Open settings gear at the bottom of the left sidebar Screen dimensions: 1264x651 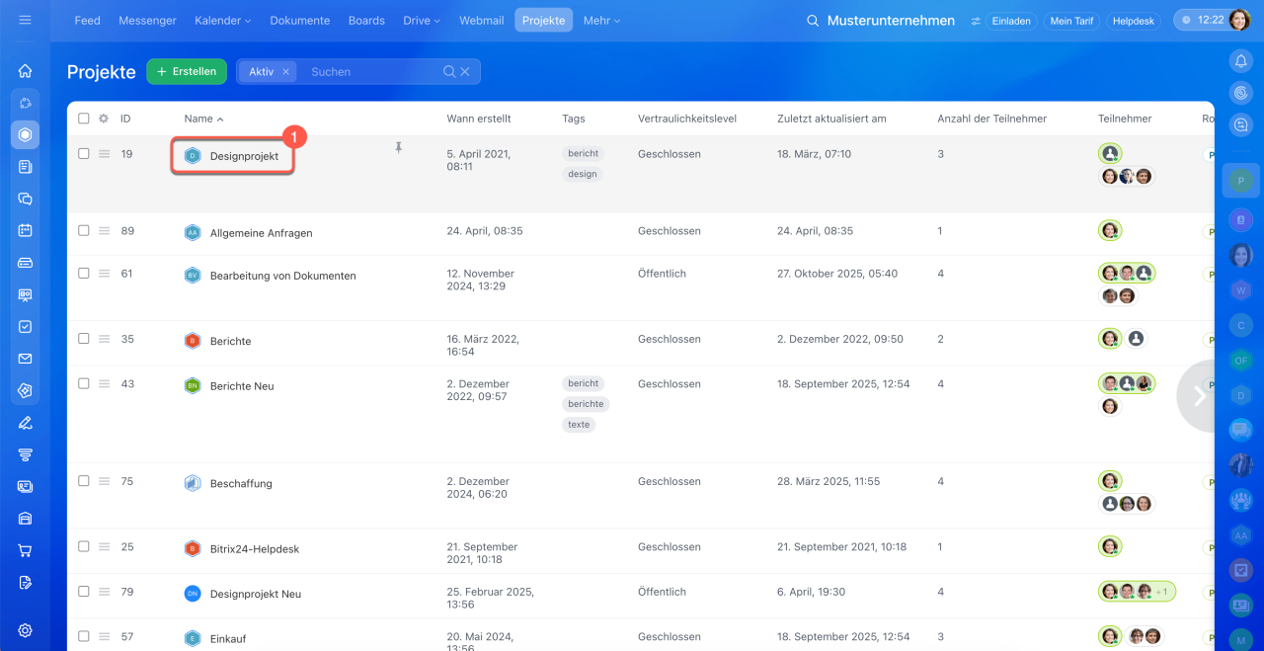click(25, 630)
